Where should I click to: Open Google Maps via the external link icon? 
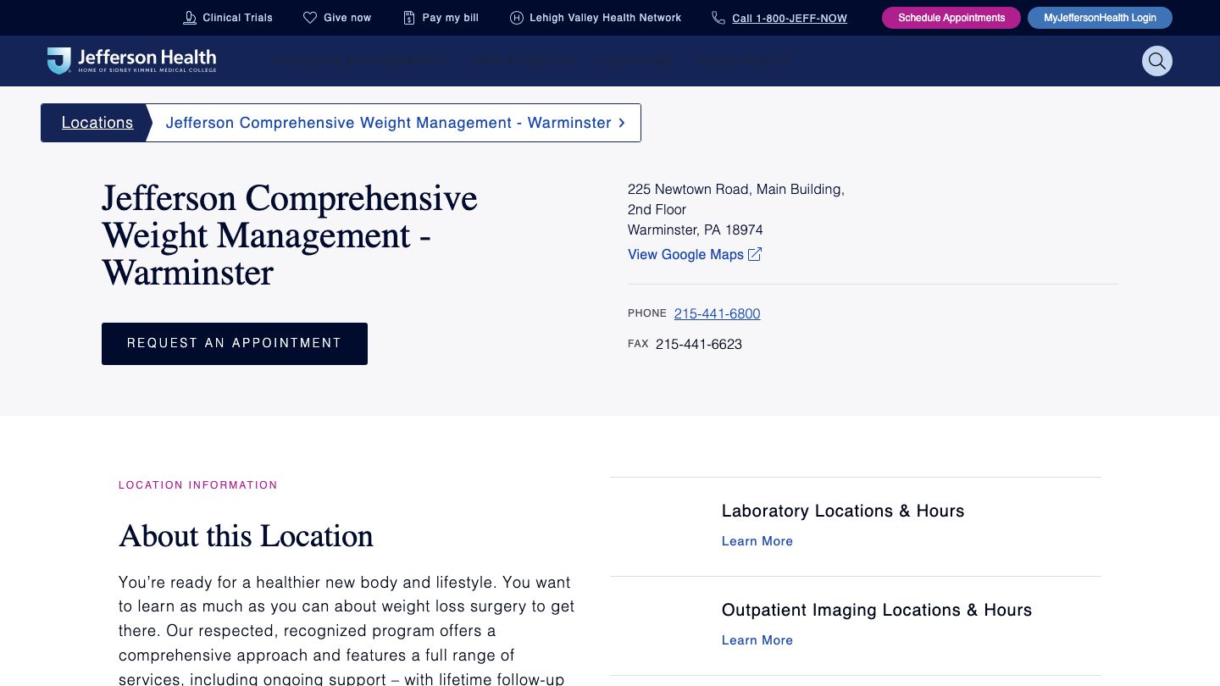click(754, 254)
